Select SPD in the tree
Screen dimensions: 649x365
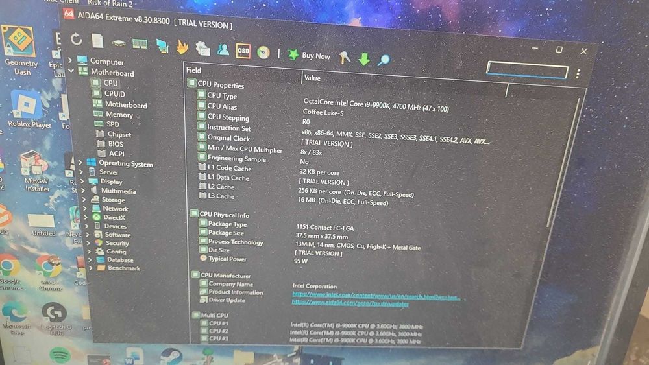coord(112,124)
